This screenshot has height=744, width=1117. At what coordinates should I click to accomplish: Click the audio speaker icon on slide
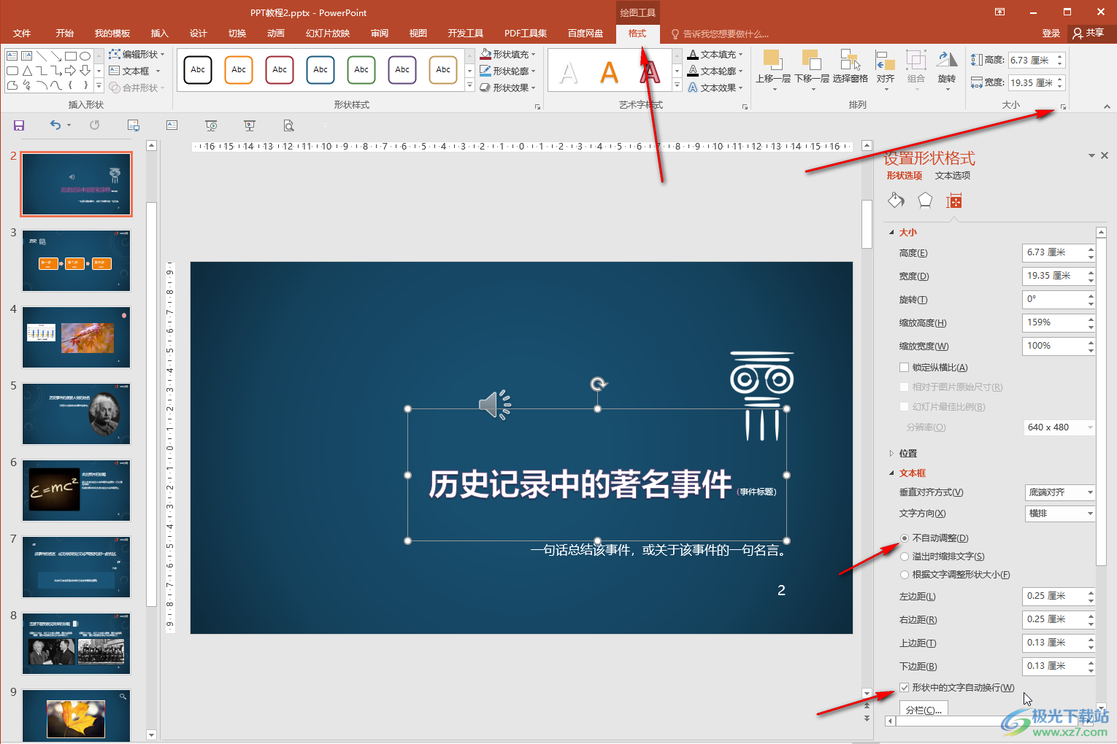[494, 404]
